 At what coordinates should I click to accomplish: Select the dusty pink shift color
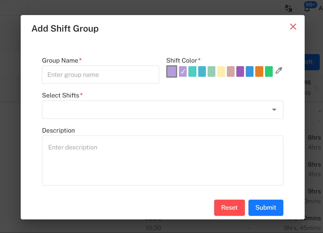[x=230, y=71]
